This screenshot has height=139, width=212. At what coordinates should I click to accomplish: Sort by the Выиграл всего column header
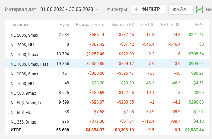point(90,25)
